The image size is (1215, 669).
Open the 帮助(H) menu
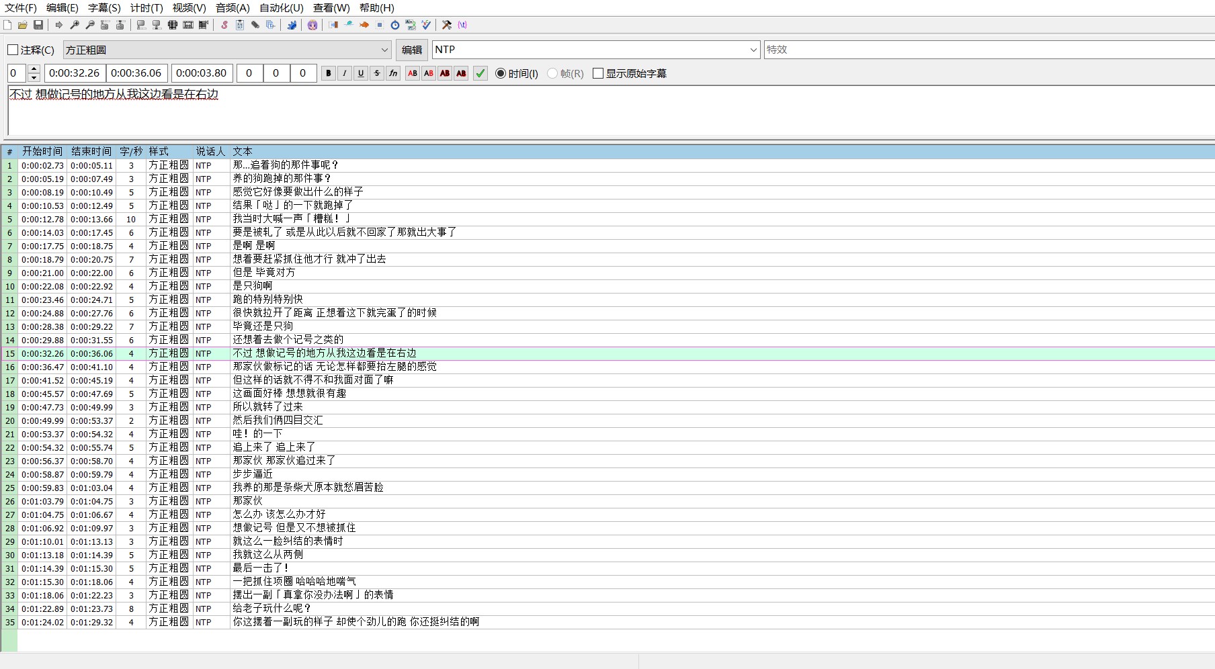point(377,8)
